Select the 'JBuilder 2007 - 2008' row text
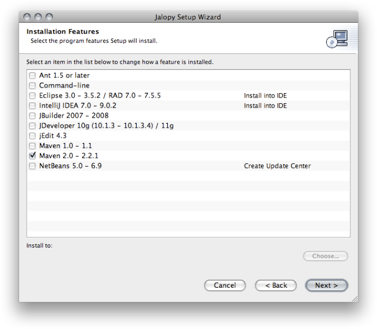The height and width of the screenshot is (329, 377). (x=74, y=116)
